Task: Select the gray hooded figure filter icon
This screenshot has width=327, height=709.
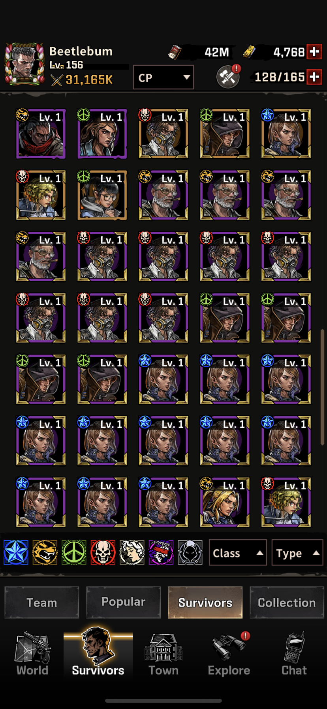Action: pos(190,552)
